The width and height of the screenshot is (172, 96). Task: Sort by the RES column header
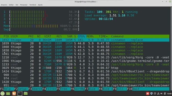click(x=59, y=36)
